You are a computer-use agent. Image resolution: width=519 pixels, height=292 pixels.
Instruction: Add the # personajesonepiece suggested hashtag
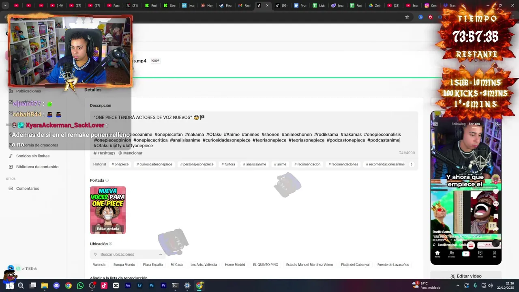[197, 164]
